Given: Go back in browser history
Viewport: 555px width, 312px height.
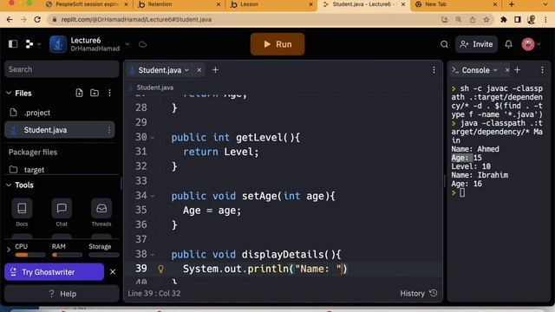Looking at the screenshot, I should [x=10, y=19].
